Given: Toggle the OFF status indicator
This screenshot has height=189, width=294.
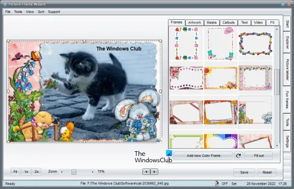Looking at the screenshot, I should tap(225, 184).
